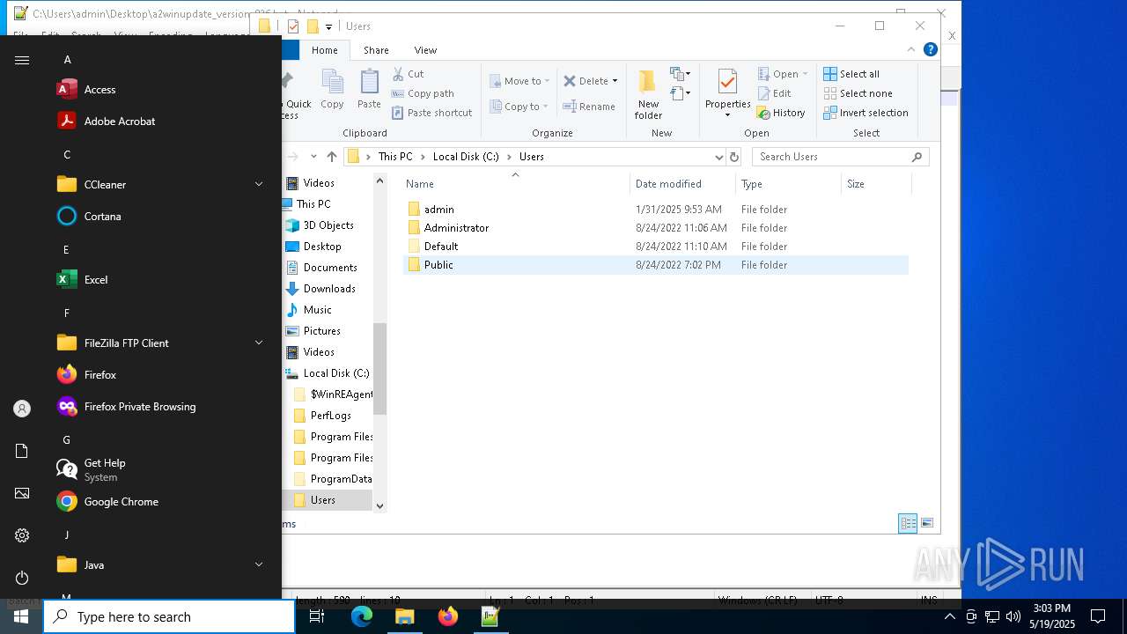
Task: Expand Start menu hamburger navigation
Action: point(22,60)
